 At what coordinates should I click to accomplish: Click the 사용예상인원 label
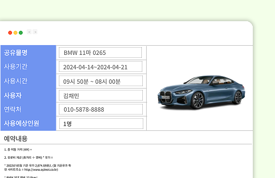point(21,123)
